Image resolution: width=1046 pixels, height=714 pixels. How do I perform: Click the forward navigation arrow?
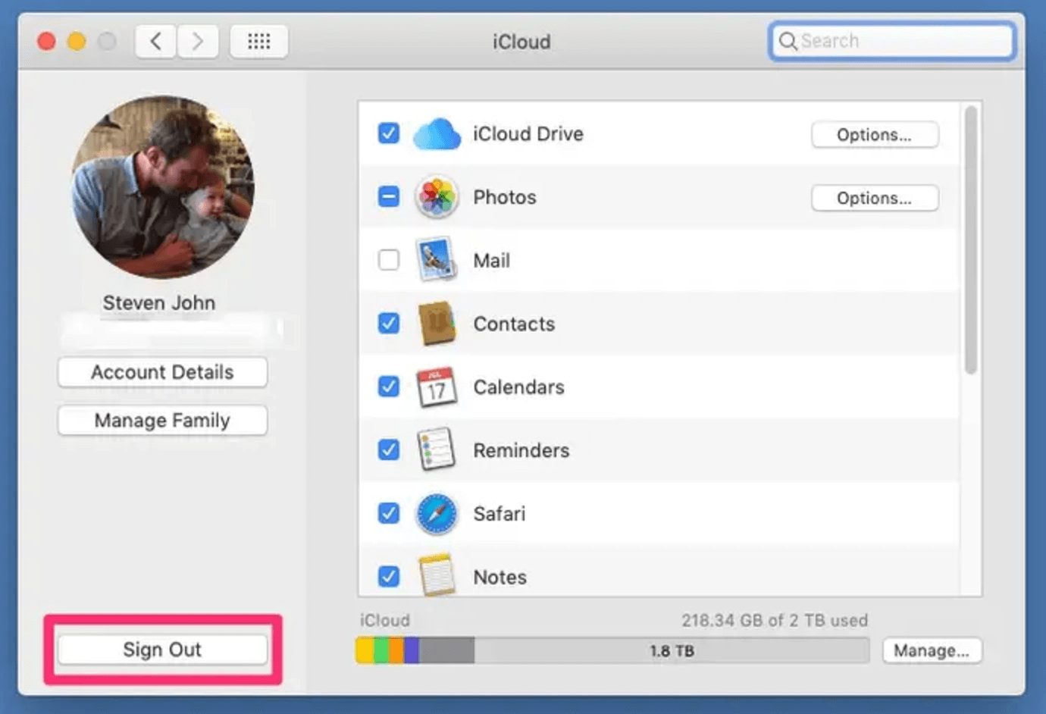point(198,41)
